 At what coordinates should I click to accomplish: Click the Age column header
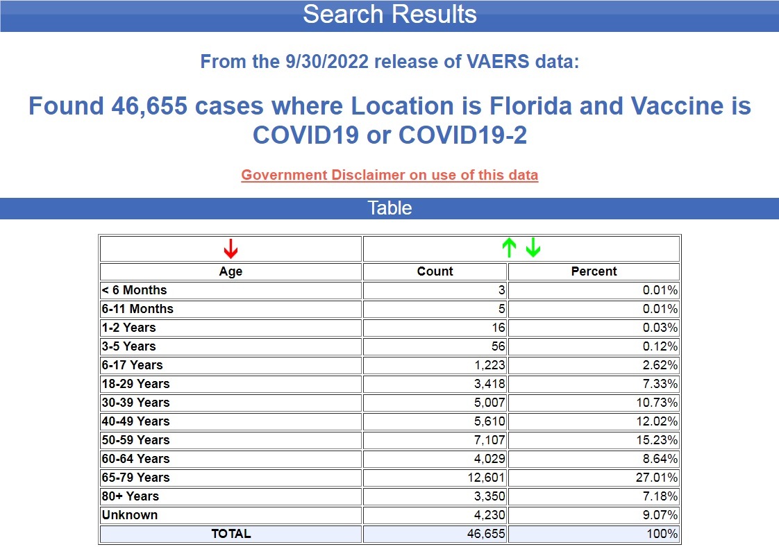pyautogui.click(x=231, y=271)
